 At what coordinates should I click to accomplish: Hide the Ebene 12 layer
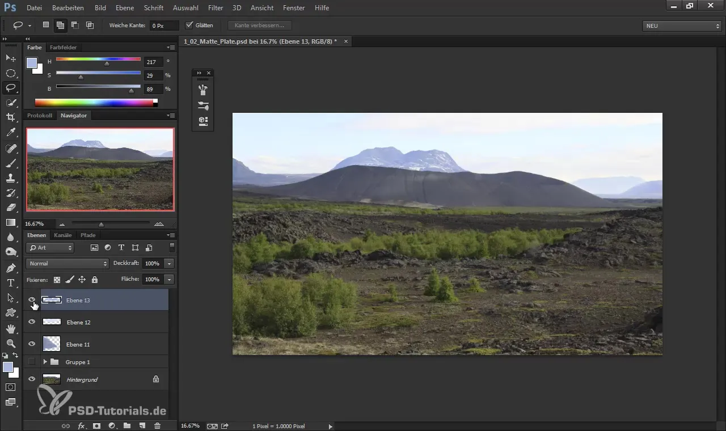(32, 322)
